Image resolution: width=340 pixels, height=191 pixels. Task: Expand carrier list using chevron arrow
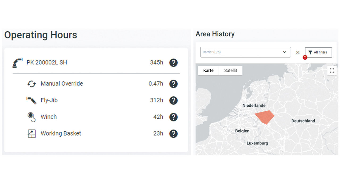(x=285, y=52)
